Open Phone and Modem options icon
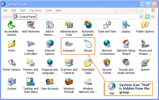The image size is (159, 100). click(145, 44)
